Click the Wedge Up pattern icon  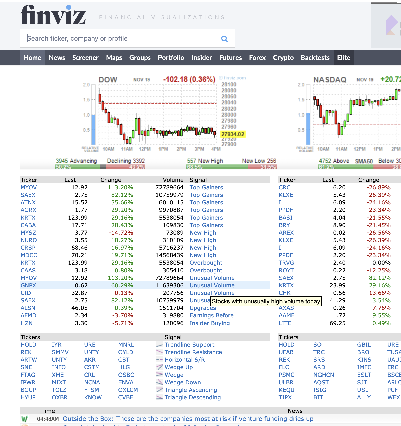coord(159,367)
